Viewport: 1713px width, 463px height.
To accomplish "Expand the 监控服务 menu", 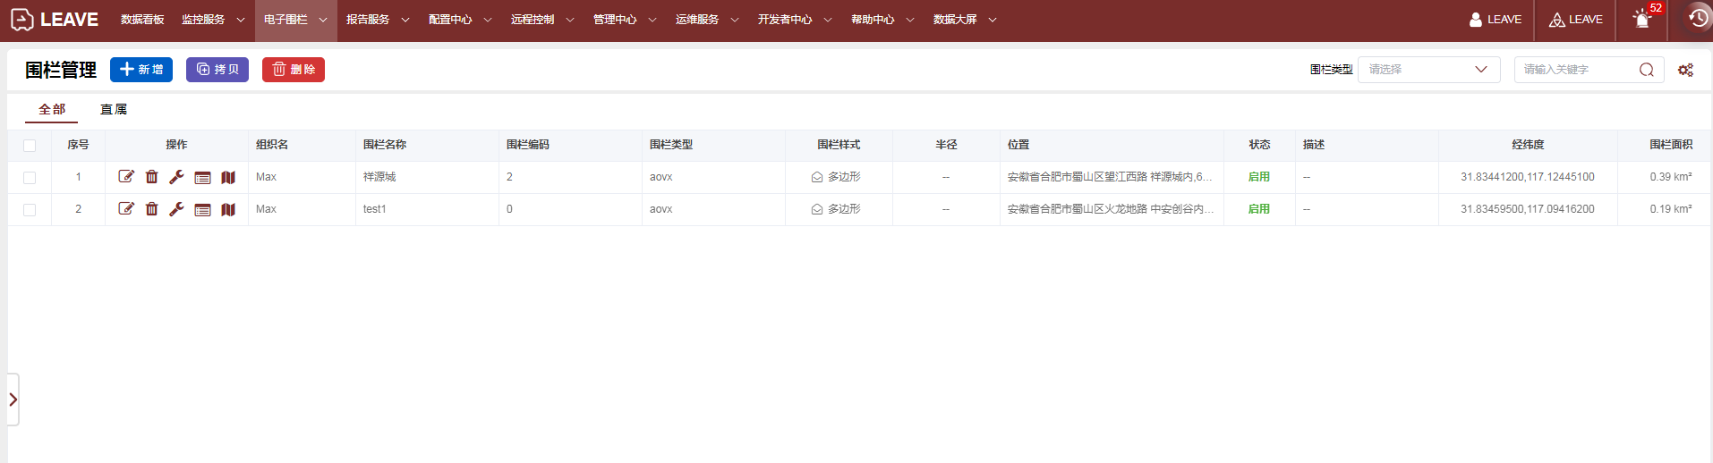I will tap(212, 20).
